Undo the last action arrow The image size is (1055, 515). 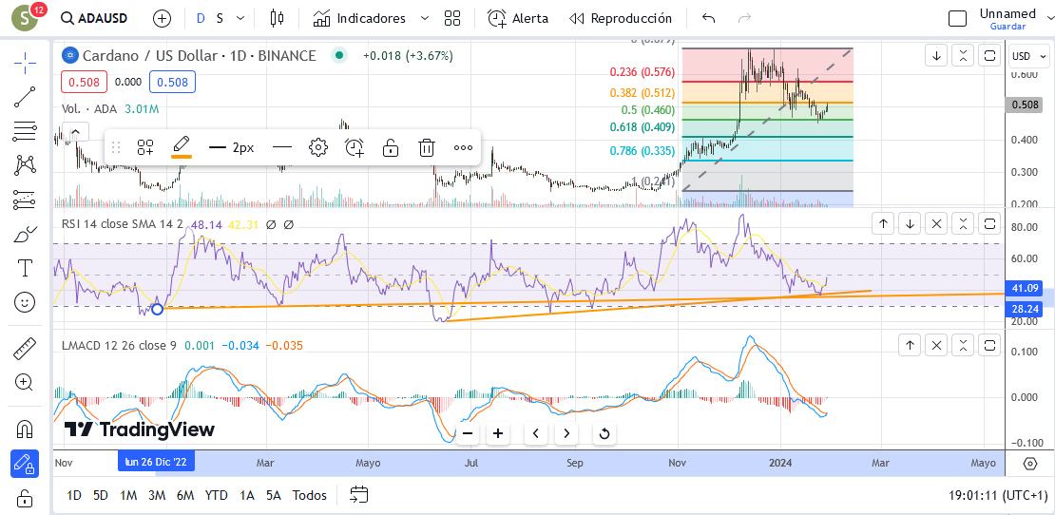pyautogui.click(x=708, y=19)
